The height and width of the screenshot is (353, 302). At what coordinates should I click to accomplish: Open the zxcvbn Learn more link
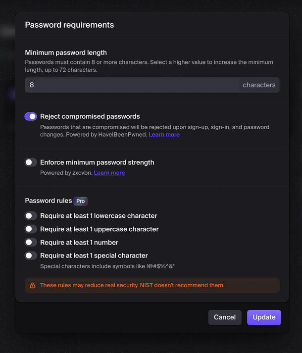click(109, 173)
